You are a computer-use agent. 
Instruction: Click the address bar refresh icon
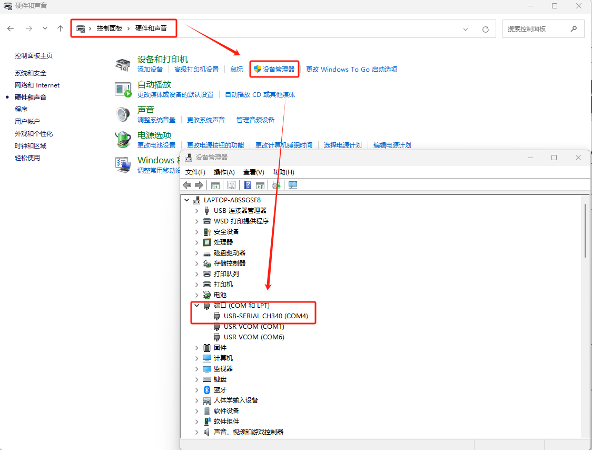486,29
